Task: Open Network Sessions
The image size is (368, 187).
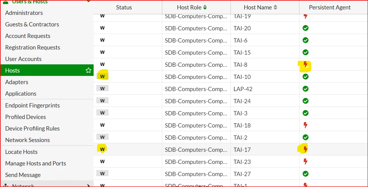Action: click(27, 140)
